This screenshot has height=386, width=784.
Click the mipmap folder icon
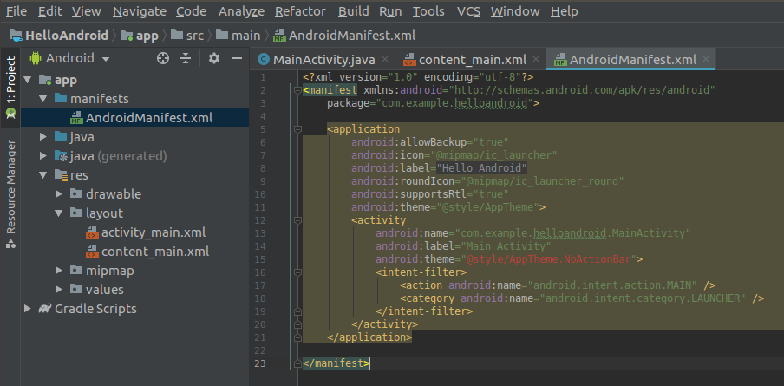pos(76,271)
